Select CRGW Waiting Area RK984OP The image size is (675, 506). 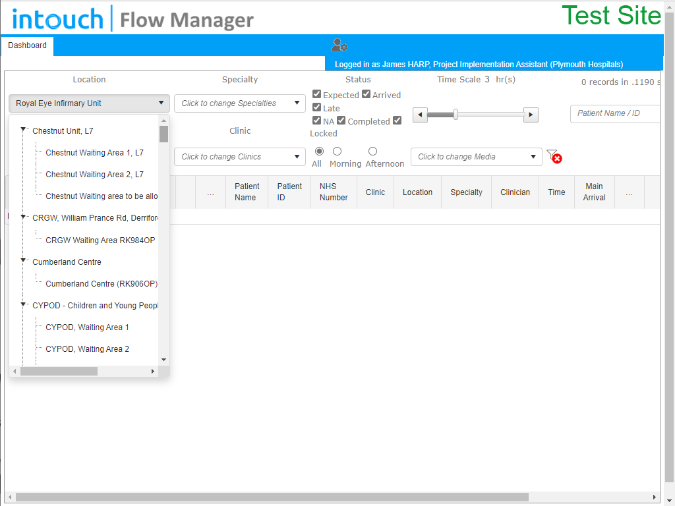100,240
